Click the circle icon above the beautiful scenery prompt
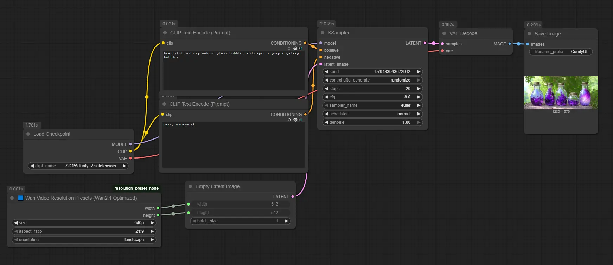The height and width of the screenshot is (265, 613). click(289, 49)
